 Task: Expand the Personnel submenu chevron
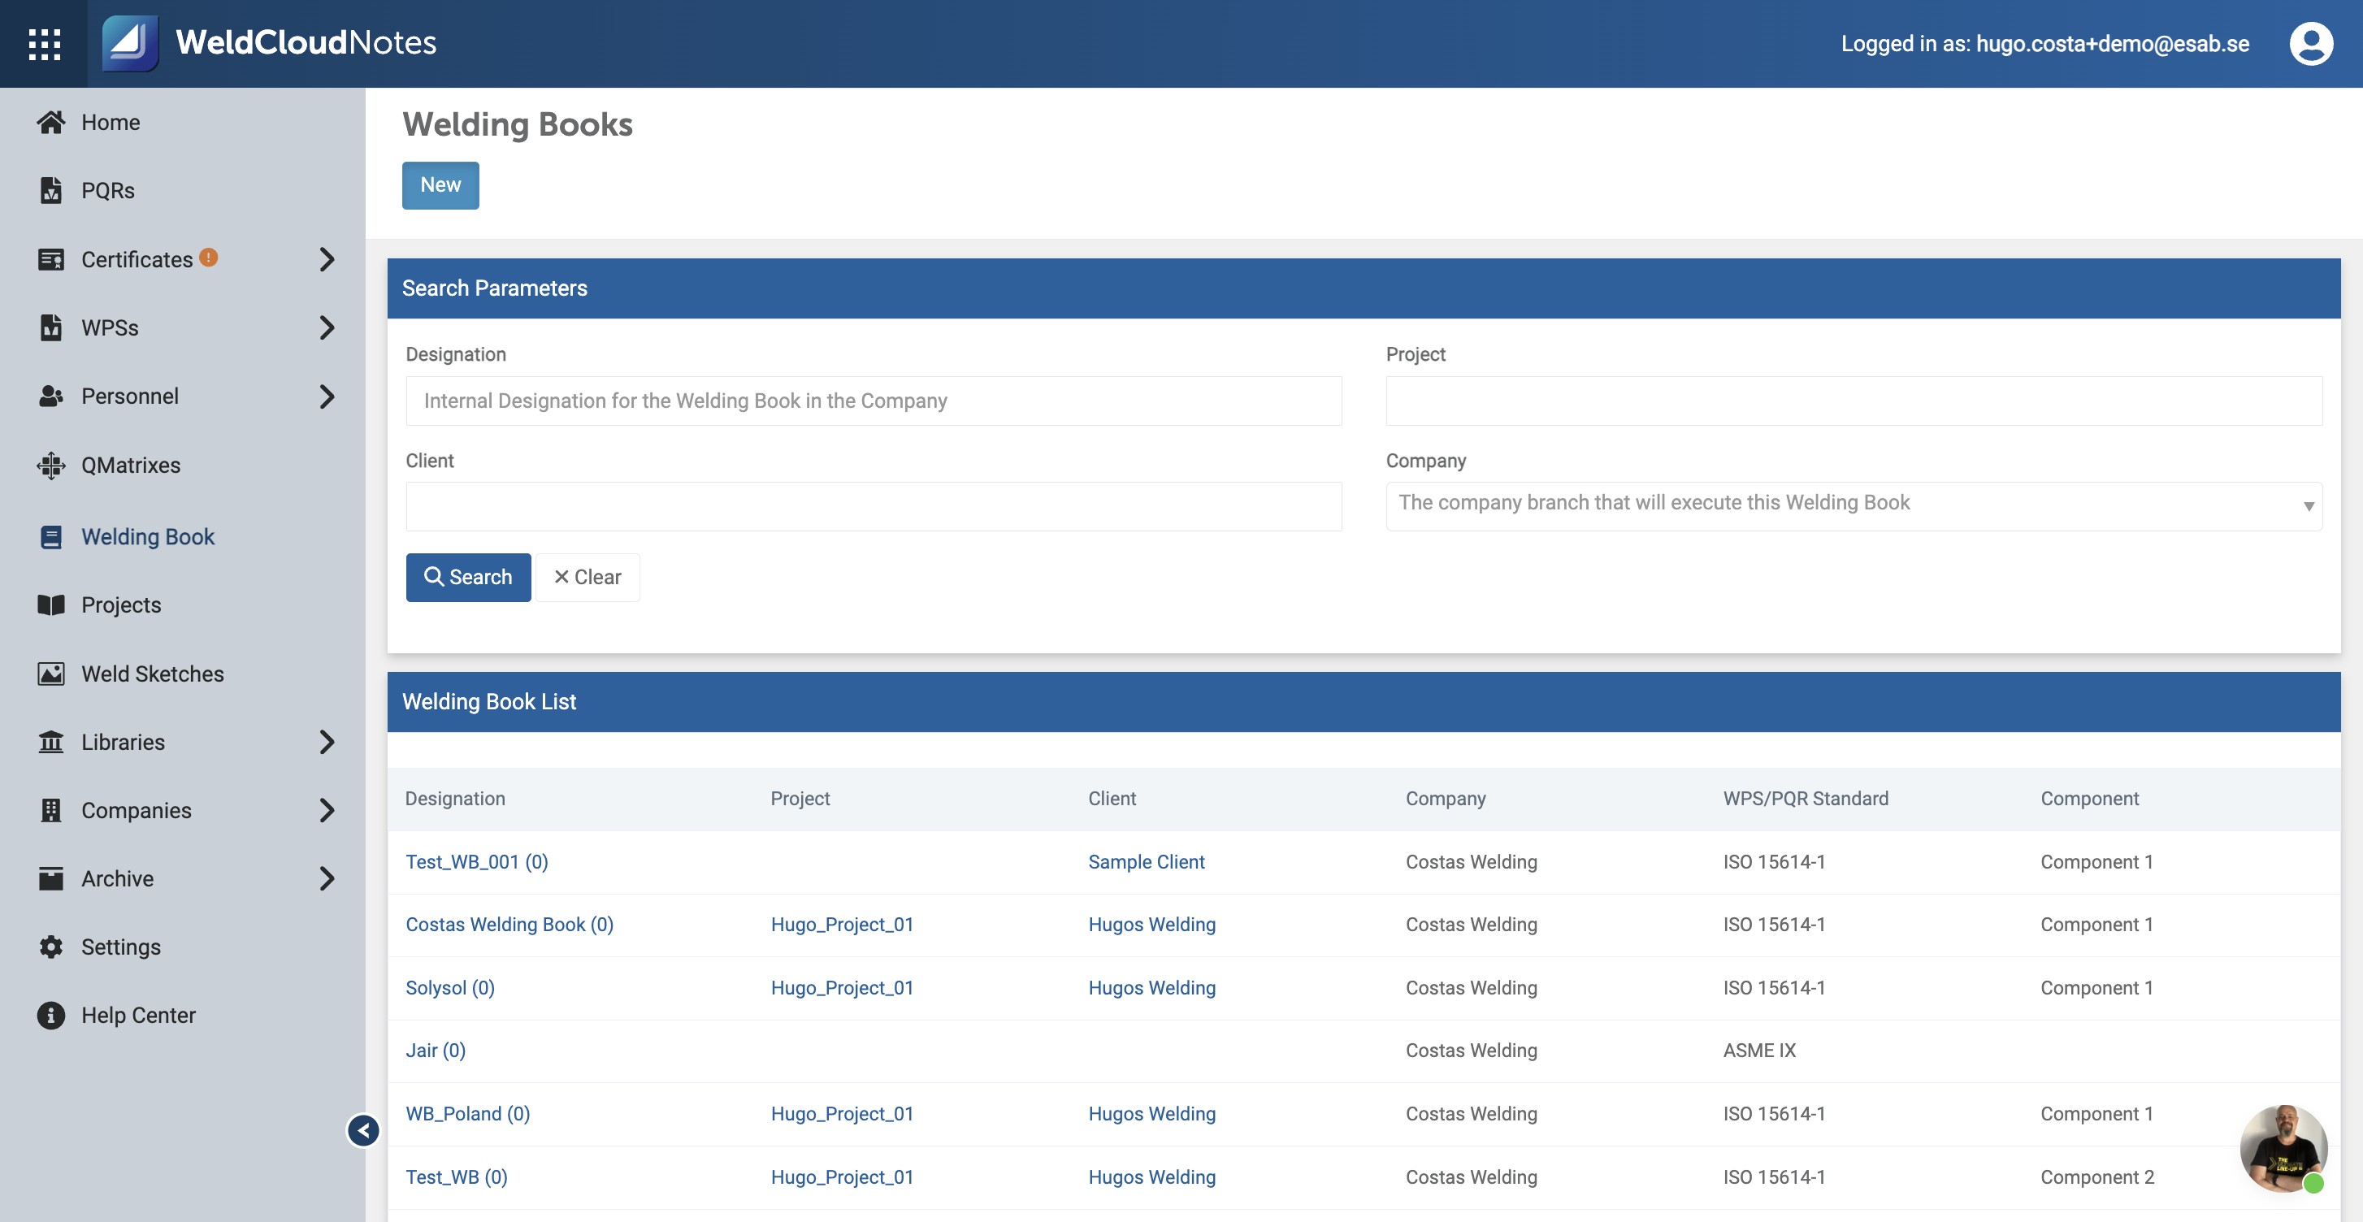327,396
